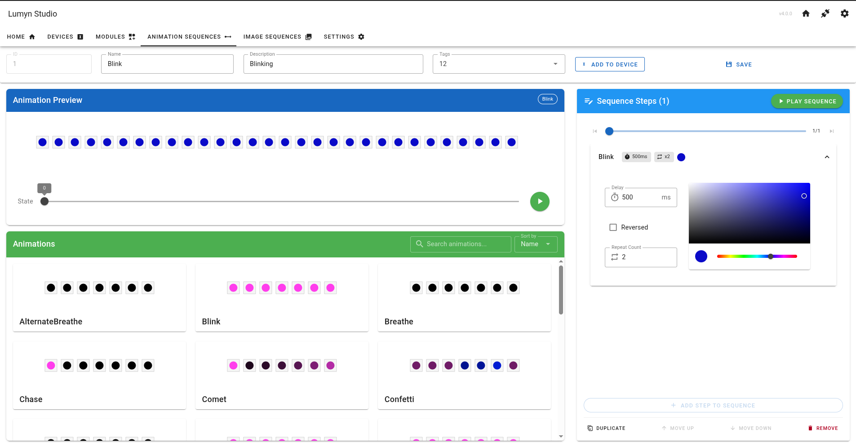
Task: Remove the selected sequence step
Action: tap(823, 428)
